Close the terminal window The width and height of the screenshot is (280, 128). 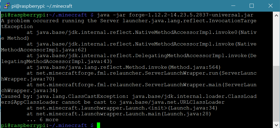(270, 6)
